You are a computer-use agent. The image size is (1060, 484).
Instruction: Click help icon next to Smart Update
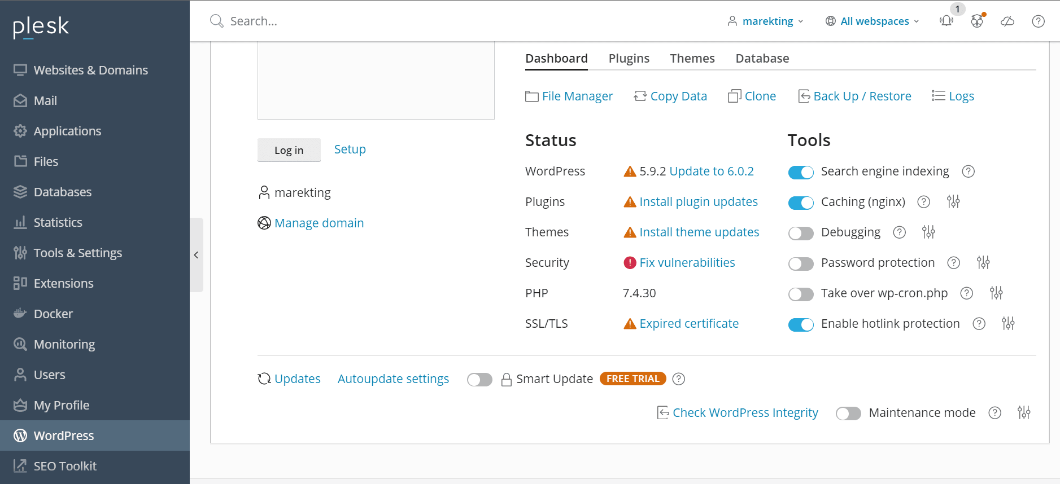click(679, 379)
